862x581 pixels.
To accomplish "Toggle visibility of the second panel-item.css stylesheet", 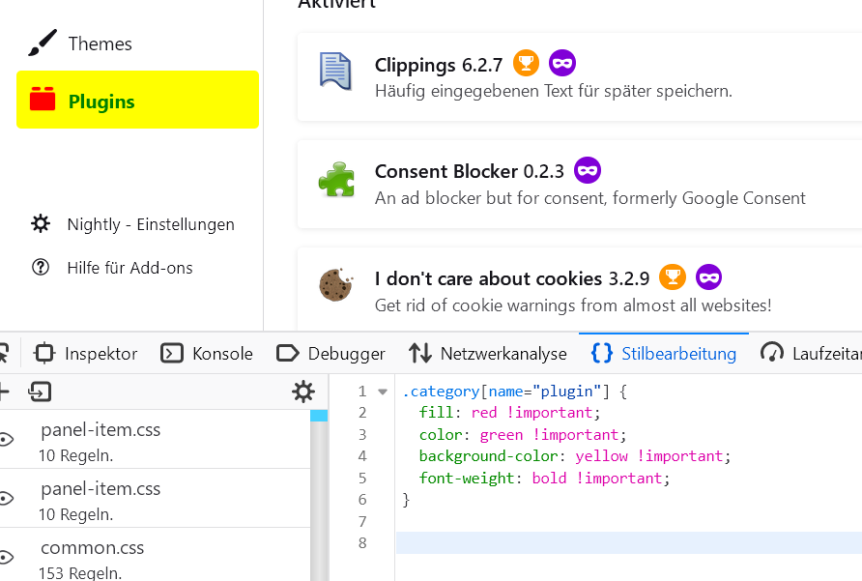I will (x=7, y=499).
